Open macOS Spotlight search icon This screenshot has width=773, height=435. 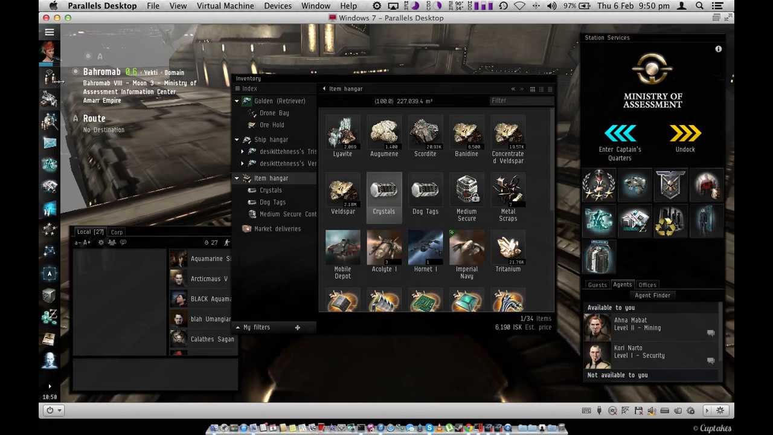(699, 6)
